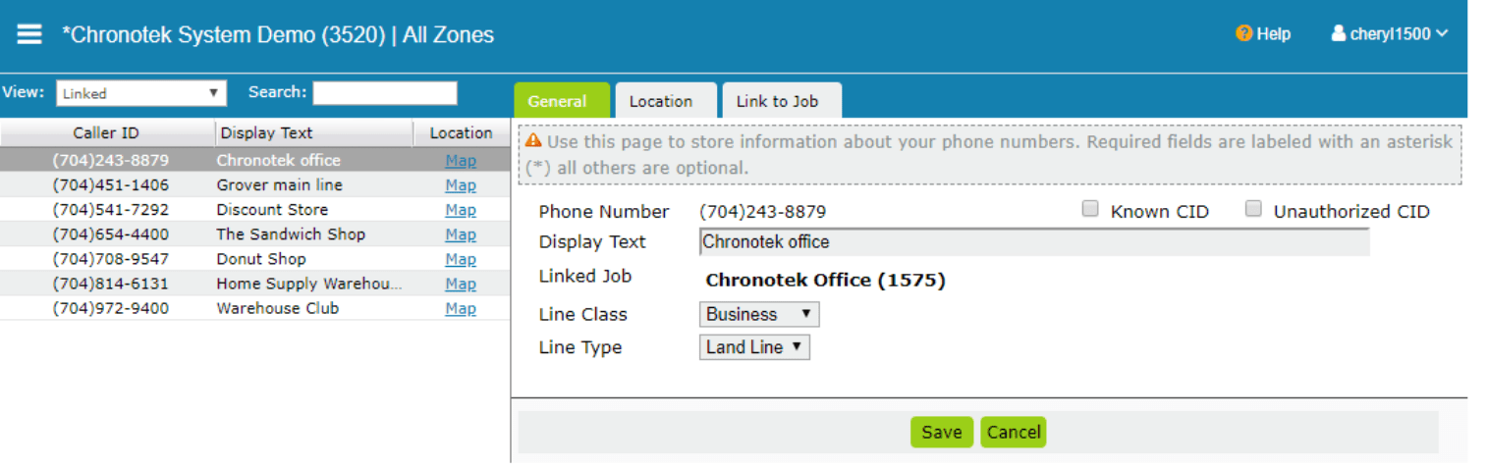Expand the View dropdown set to Linked
1487x468 pixels.
pos(140,93)
